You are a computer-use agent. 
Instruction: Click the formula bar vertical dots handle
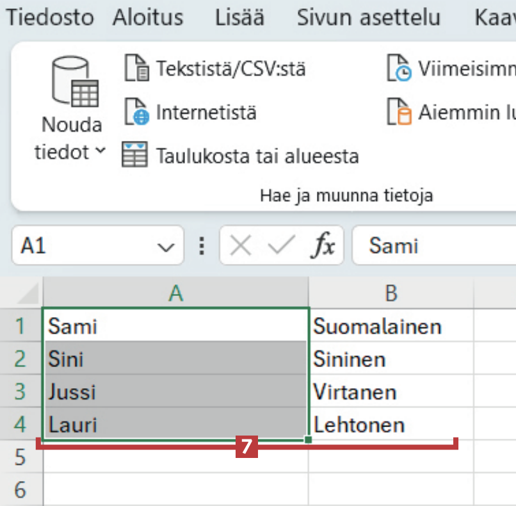pos(202,246)
